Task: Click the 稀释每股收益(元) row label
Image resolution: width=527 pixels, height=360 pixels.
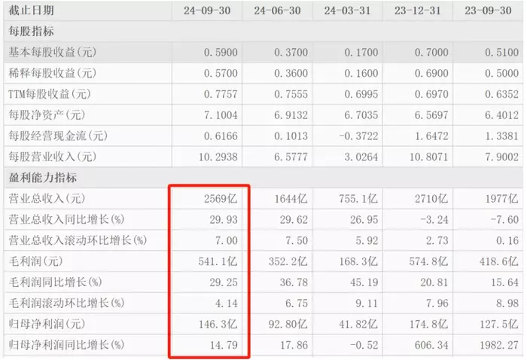Action: (53, 74)
